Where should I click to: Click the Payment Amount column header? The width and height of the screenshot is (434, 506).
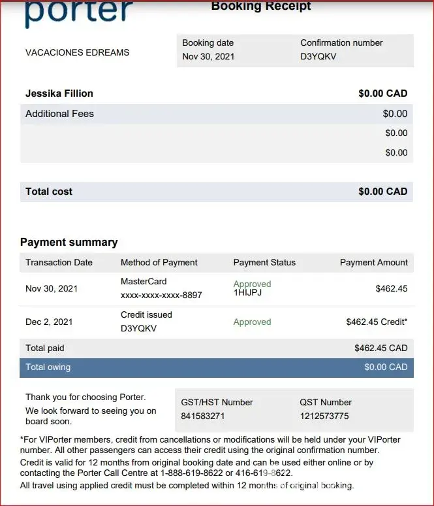pos(374,263)
